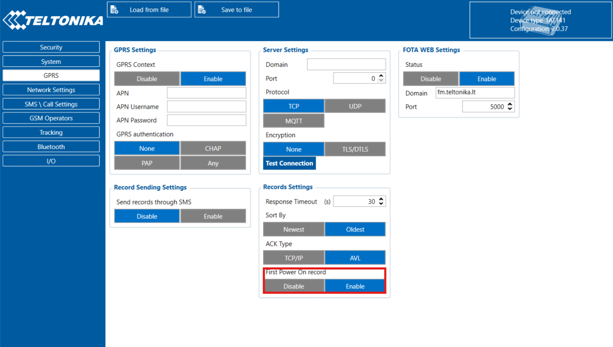
Task: Open the Tracking section
Action: pyautogui.click(x=51, y=133)
